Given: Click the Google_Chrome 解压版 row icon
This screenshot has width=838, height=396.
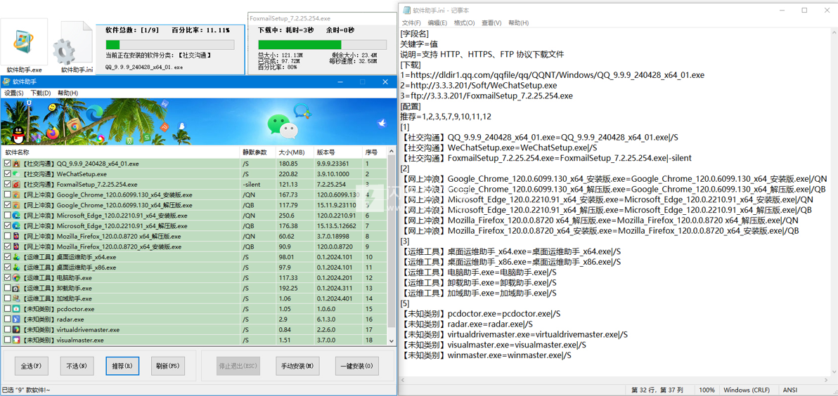Looking at the screenshot, I should [x=16, y=205].
